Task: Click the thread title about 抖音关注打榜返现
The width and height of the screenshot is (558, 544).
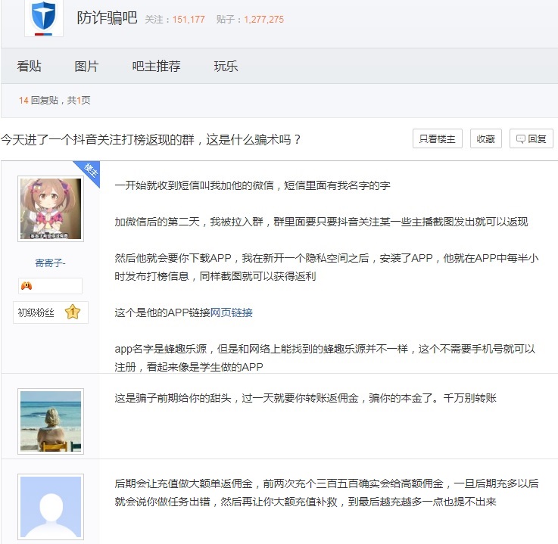Action: point(151,139)
